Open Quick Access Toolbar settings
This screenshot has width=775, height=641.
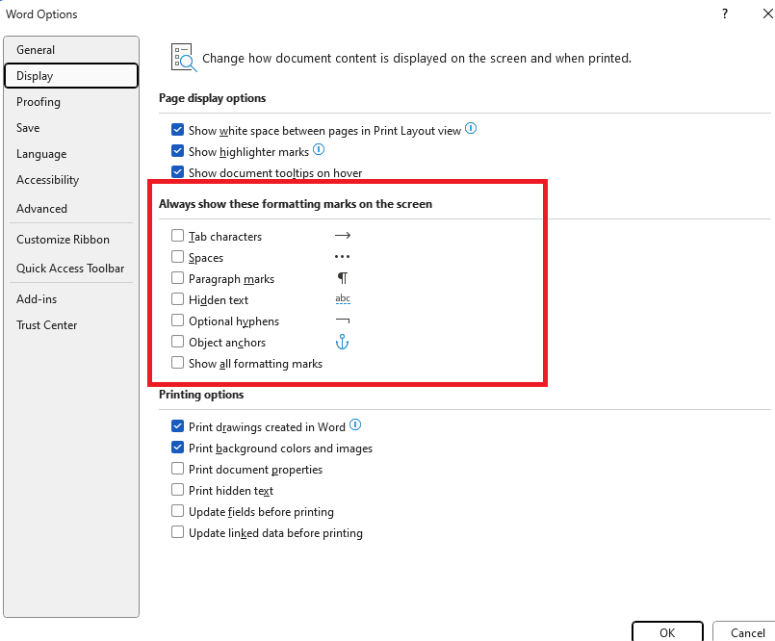pyautogui.click(x=71, y=269)
